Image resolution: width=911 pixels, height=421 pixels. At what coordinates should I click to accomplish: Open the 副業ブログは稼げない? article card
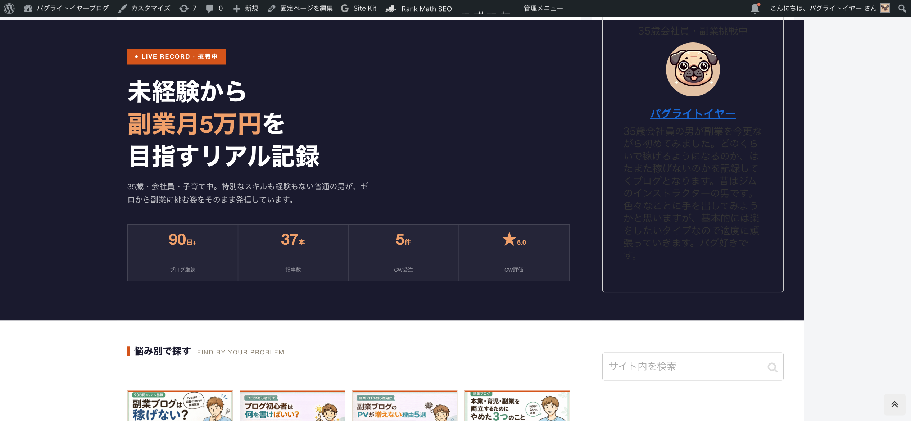(x=180, y=406)
